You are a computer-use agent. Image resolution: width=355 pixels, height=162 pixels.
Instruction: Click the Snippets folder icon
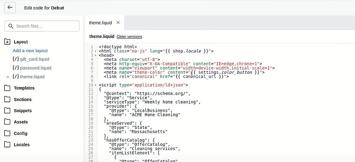pos(7,110)
